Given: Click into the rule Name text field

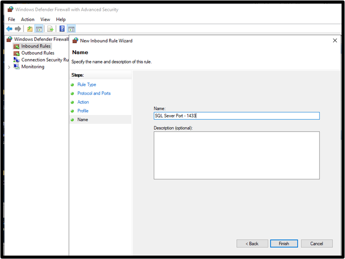Looking at the screenshot, I should click(x=236, y=116).
